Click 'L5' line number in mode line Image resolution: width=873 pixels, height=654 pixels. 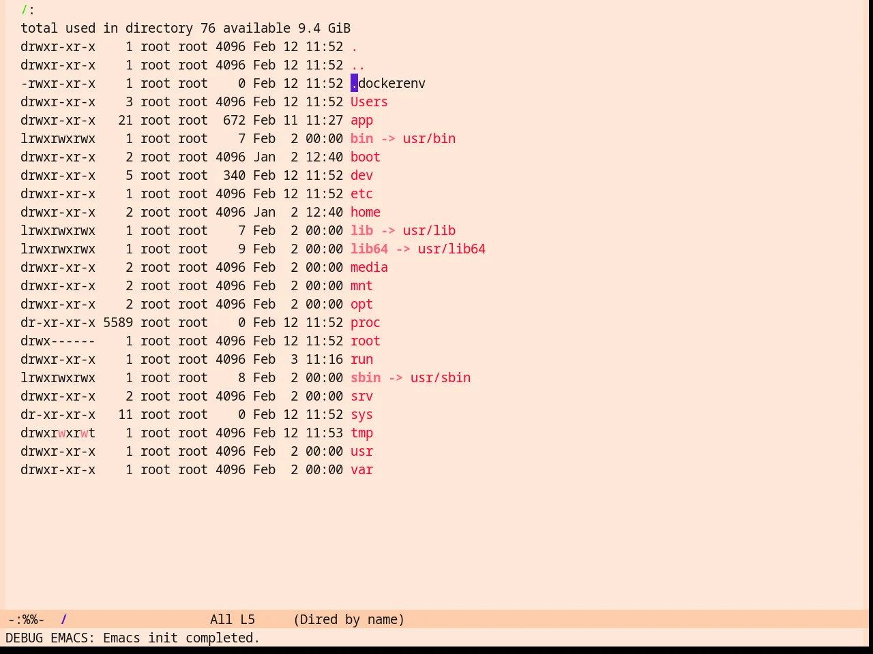pyautogui.click(x=248, y=620)
